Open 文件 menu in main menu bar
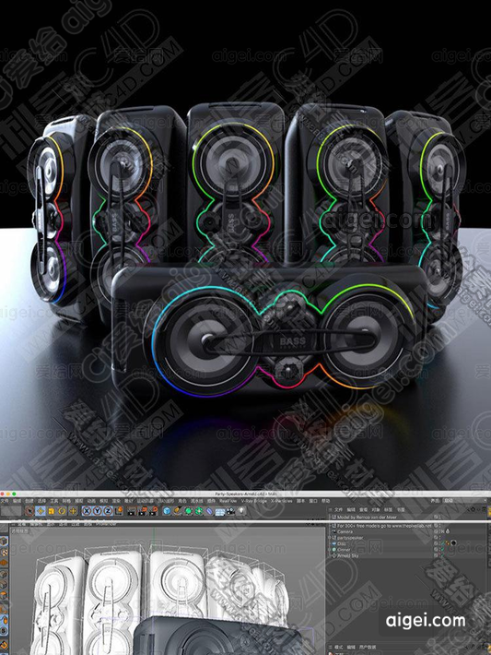The image size is (491, 655). point(5,501)
